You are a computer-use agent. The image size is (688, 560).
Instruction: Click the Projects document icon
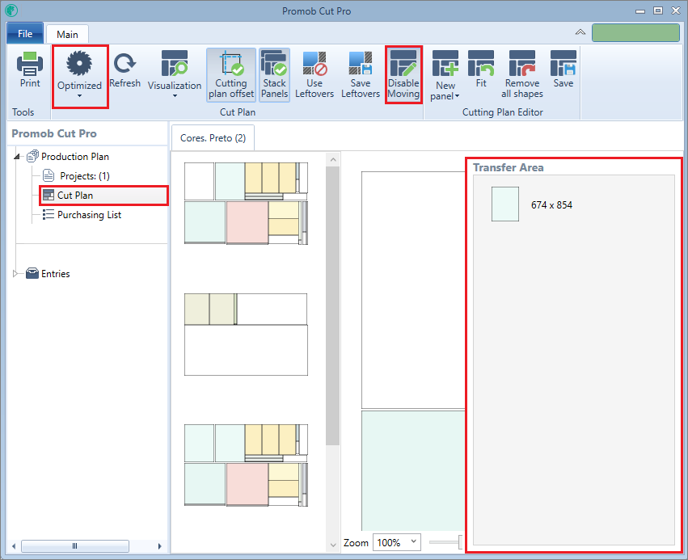point(49,175)
